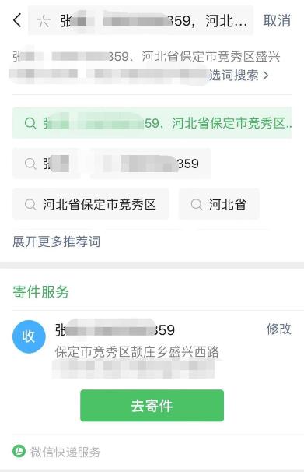Viewport: 304px width, 472px height.
Task: Tap the chevron next to 选词搜索
Action: (x=266, y=76)
